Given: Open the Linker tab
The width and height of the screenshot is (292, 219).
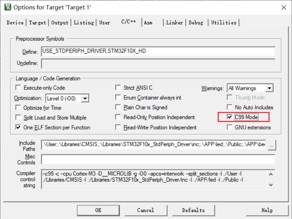Looking at the screenshot, I should [x=174, y=23].
